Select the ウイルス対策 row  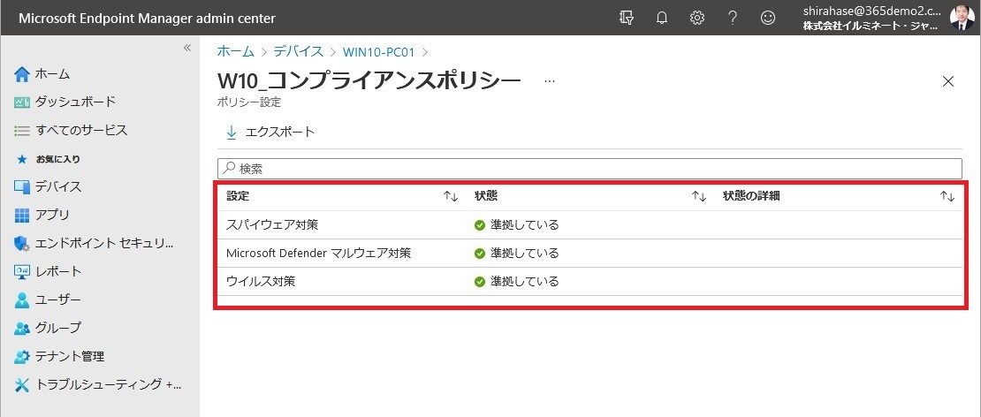(x=589, y=281)
